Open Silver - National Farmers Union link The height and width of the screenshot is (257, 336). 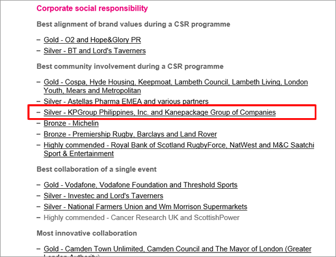145,207
